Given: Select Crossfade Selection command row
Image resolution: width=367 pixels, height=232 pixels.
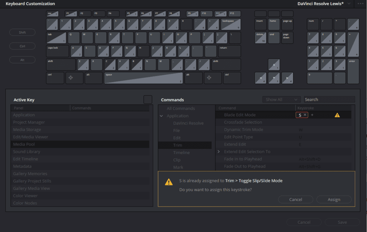Looking at the screenshot, I should coord(283,122).
